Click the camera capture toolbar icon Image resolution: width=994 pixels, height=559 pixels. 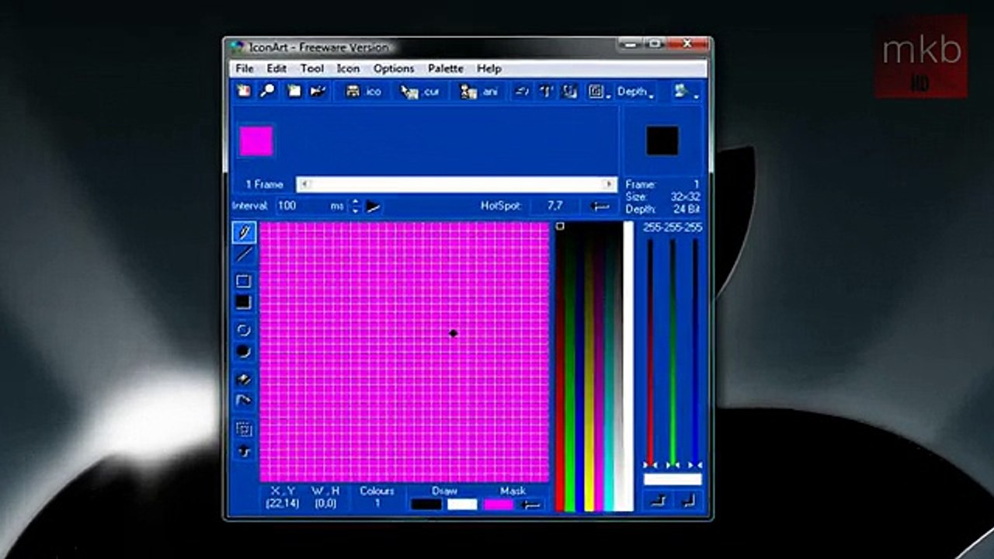(317, 92)
